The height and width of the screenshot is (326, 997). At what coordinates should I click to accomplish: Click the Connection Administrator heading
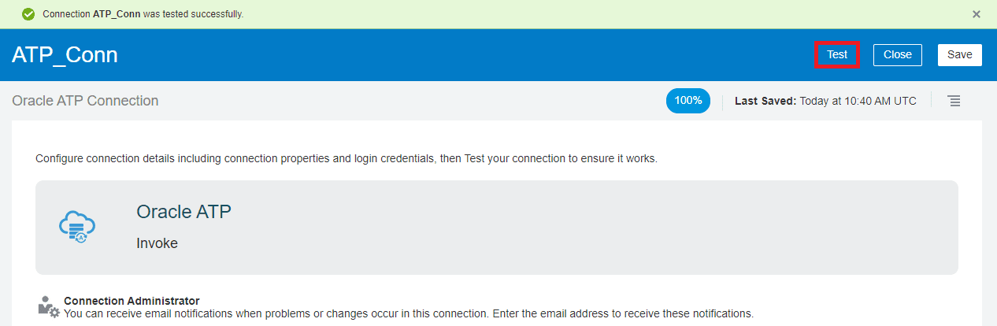pyautogui.click(x=132, y=301)
